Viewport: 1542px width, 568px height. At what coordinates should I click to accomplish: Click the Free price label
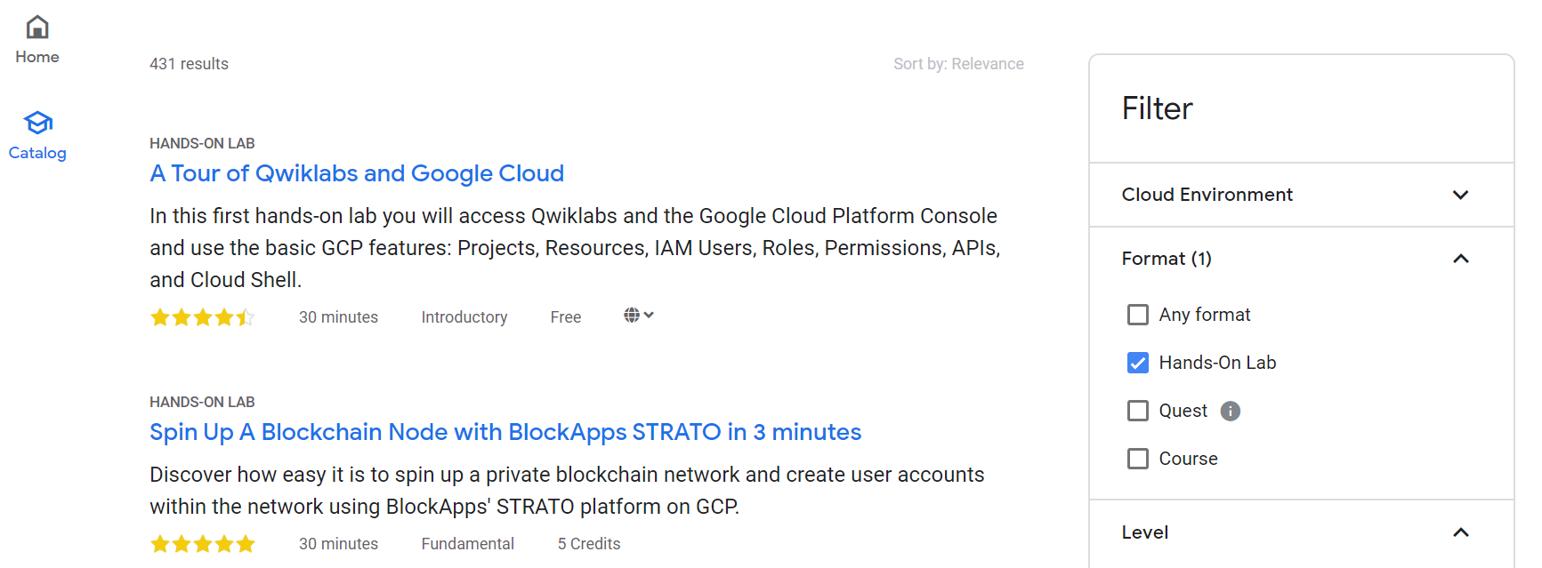[566, 317]
